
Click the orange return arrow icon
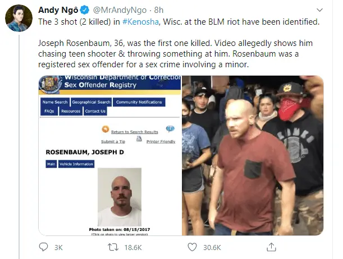pyautogui.click(x=106, y=129)
